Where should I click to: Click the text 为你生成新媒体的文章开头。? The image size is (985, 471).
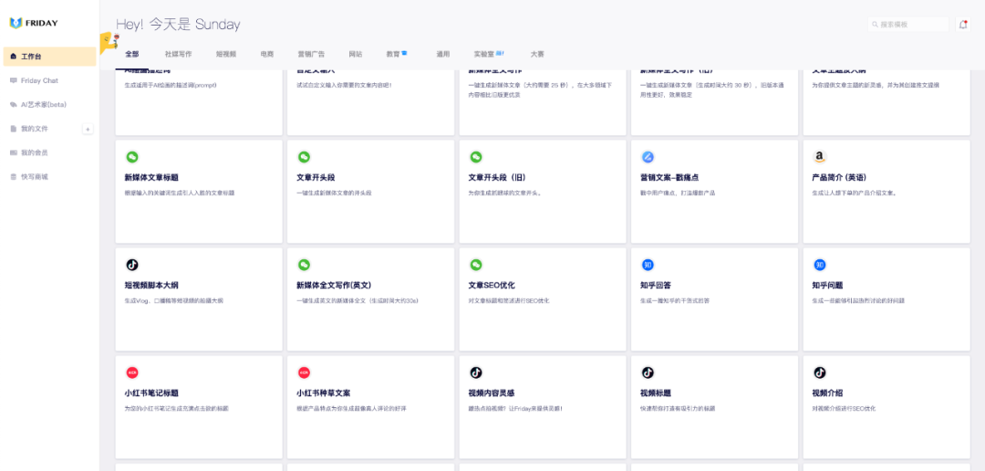tap(505, 193)
